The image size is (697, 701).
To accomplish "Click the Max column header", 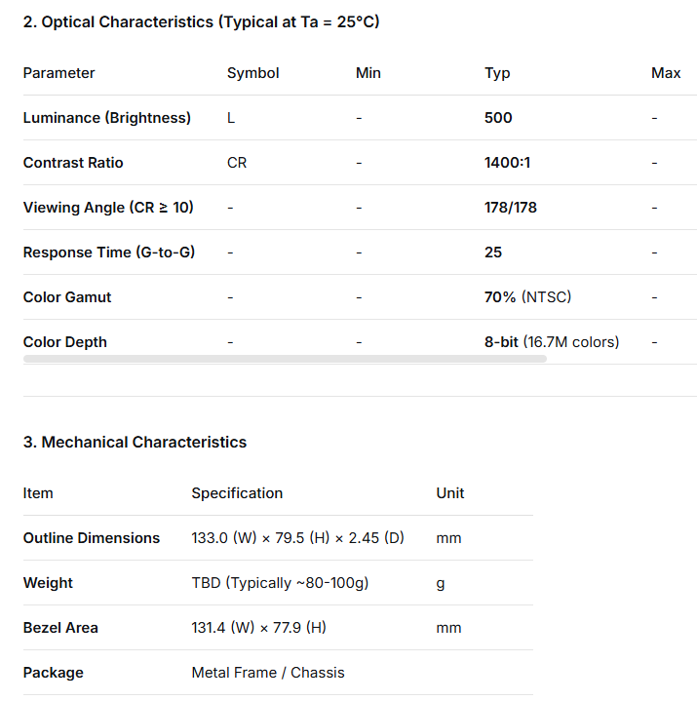I will point(666,73).
